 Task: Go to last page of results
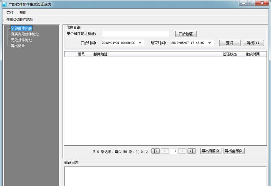pyautogui.click(x=192, y=151)
